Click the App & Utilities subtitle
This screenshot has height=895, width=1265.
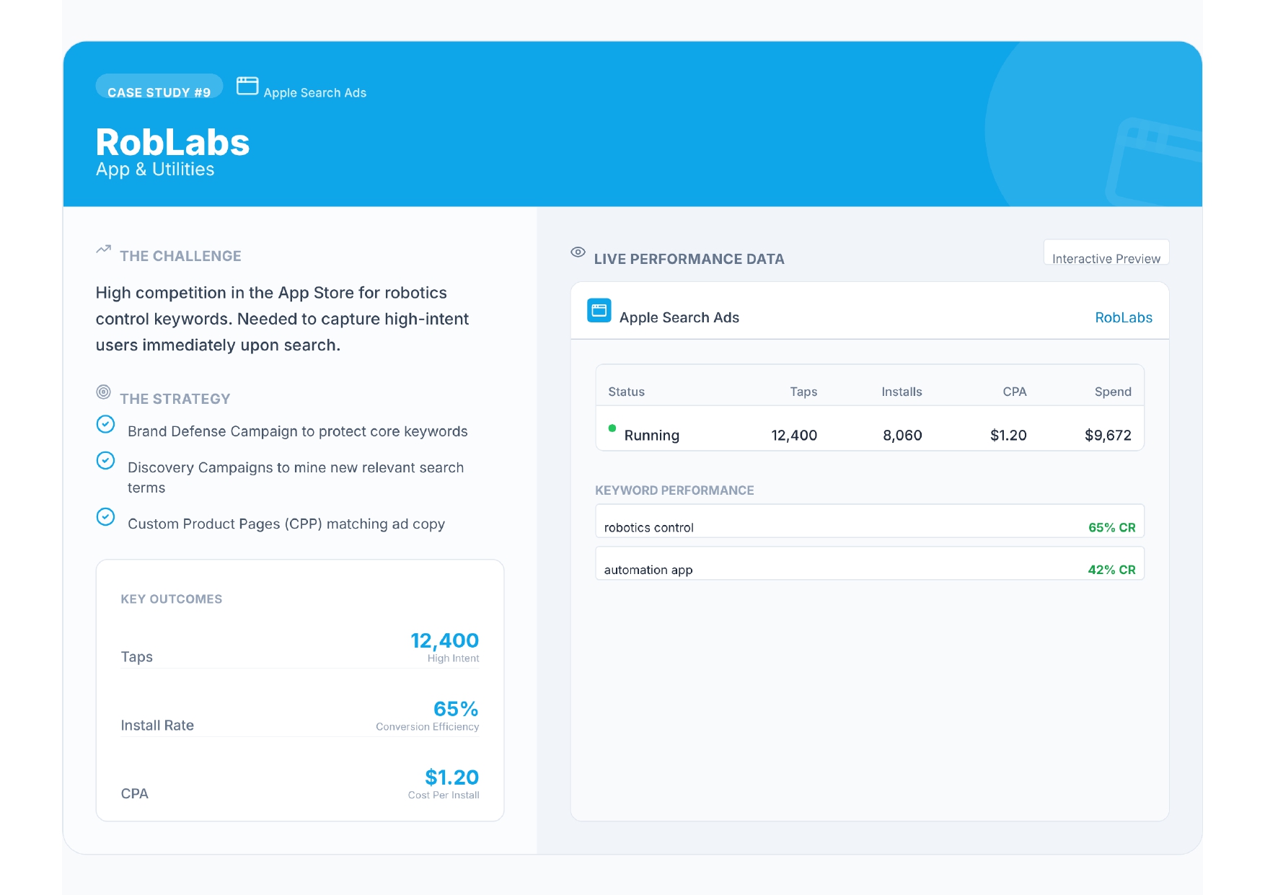(x=155, y=169)
